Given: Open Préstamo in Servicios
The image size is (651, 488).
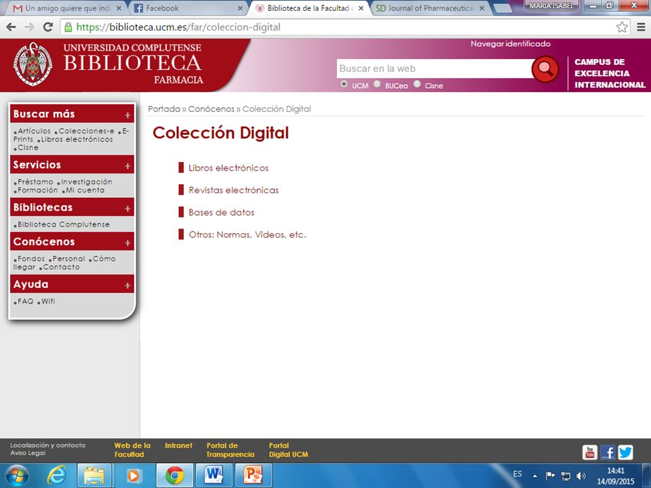Looking at the screenshot, I should [35, 182].
